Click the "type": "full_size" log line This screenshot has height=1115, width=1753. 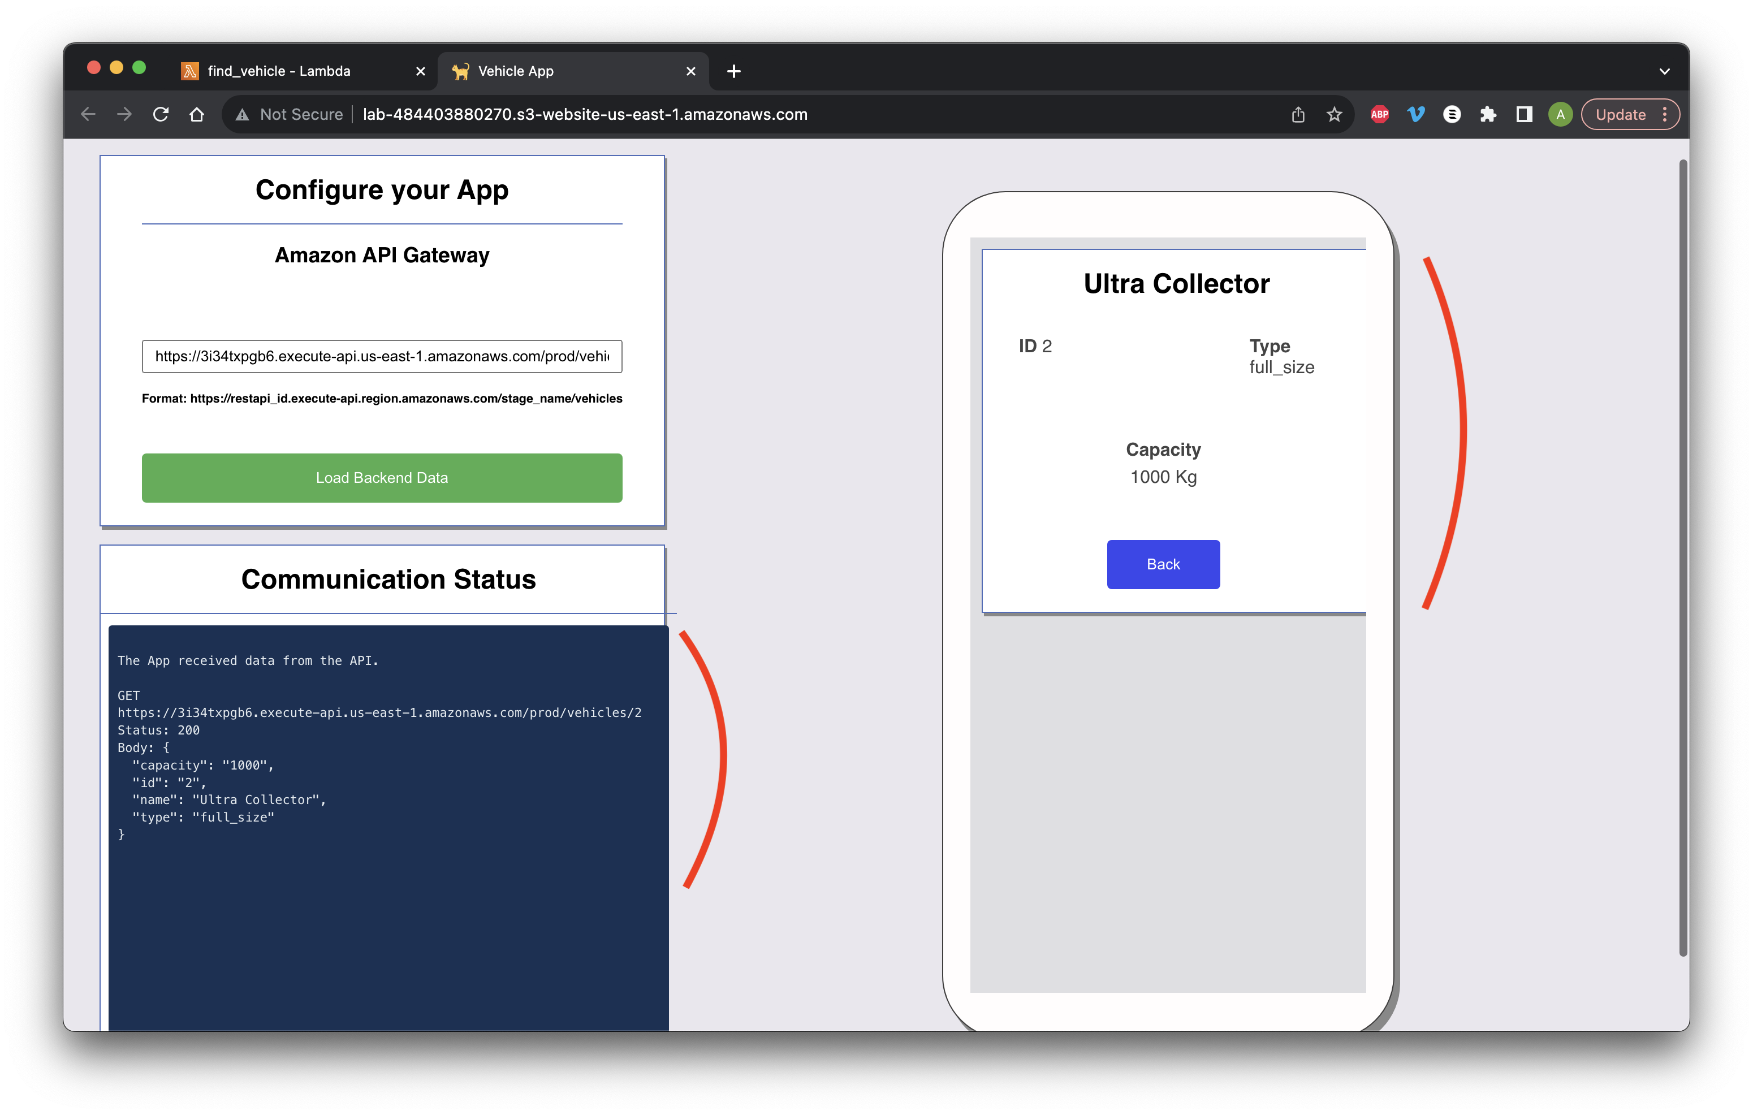(x=203, y=816)
